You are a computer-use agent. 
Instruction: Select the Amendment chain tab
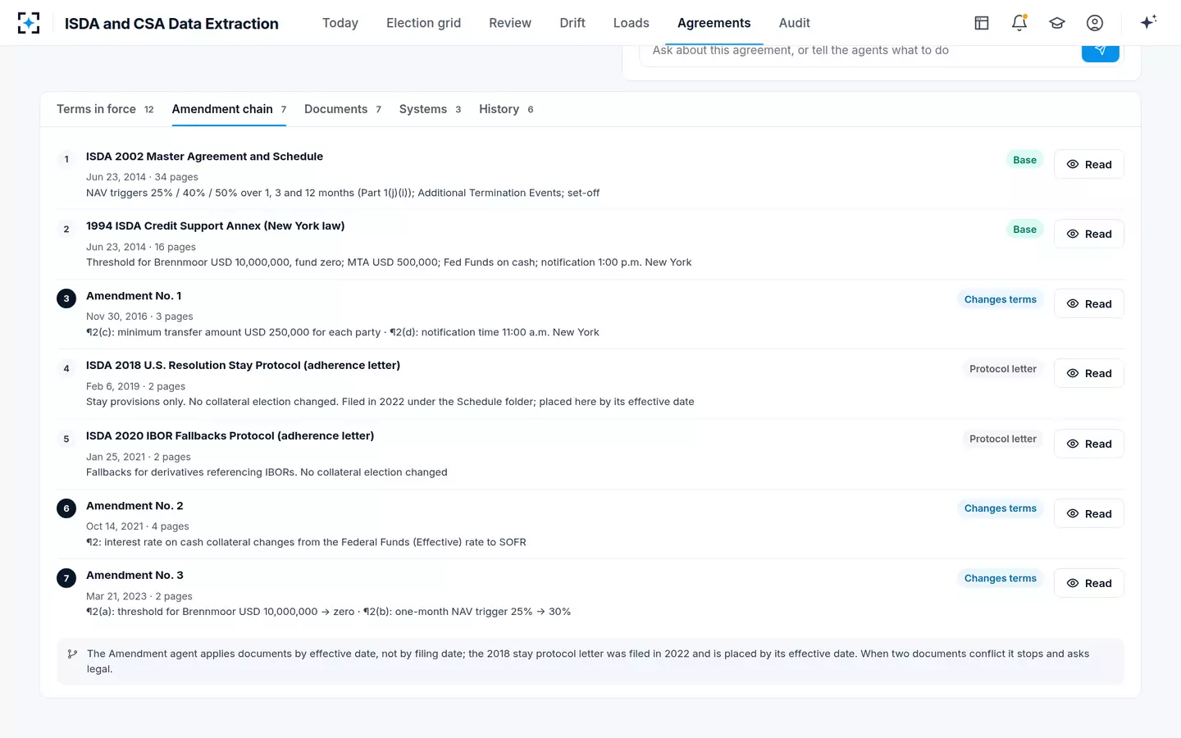point(229,109)
